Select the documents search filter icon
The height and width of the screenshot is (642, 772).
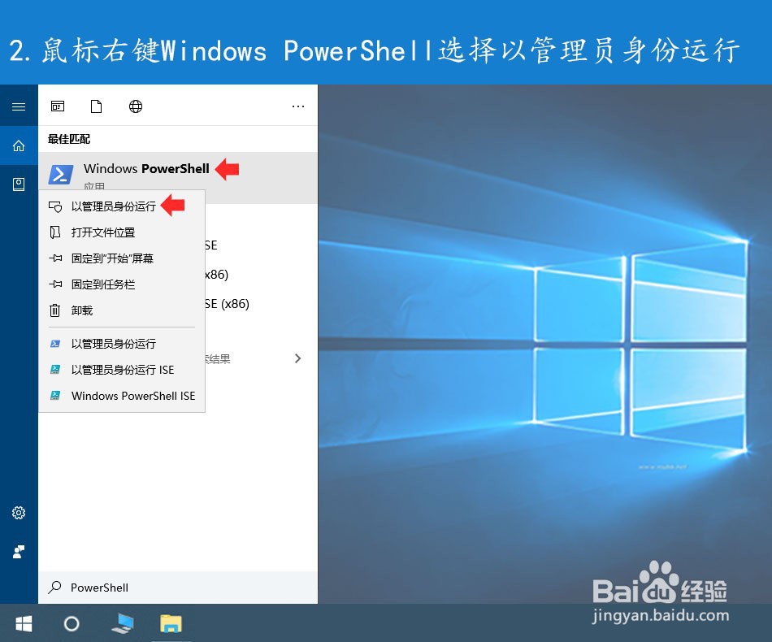[96, 106]
